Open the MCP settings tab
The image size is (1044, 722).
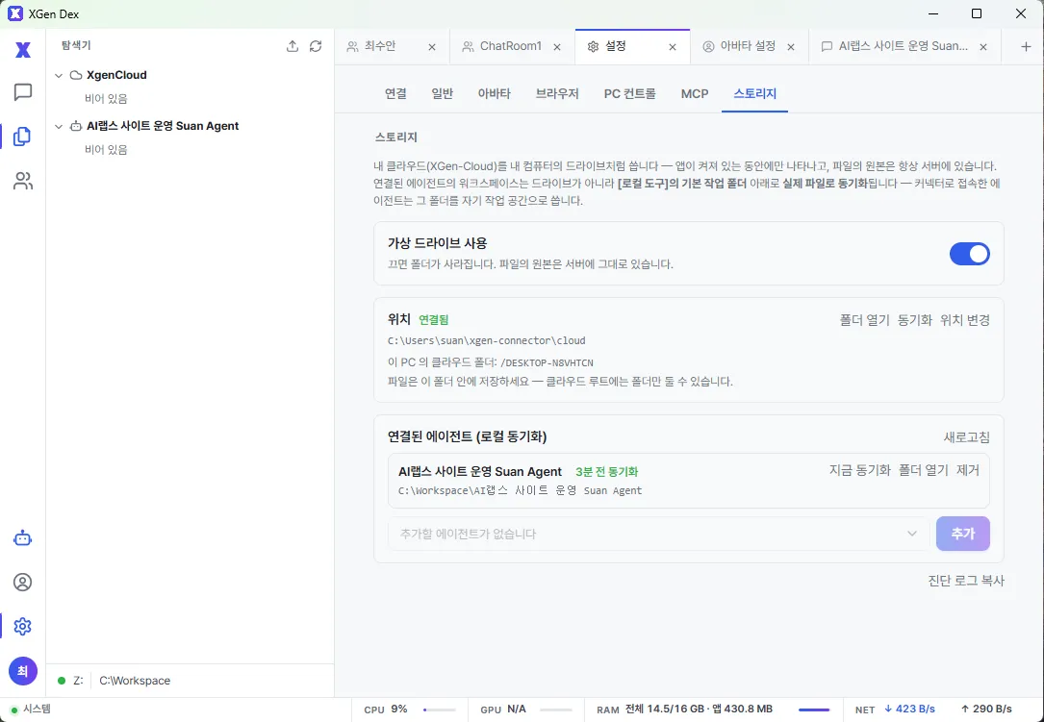click(x=695, y=94)
